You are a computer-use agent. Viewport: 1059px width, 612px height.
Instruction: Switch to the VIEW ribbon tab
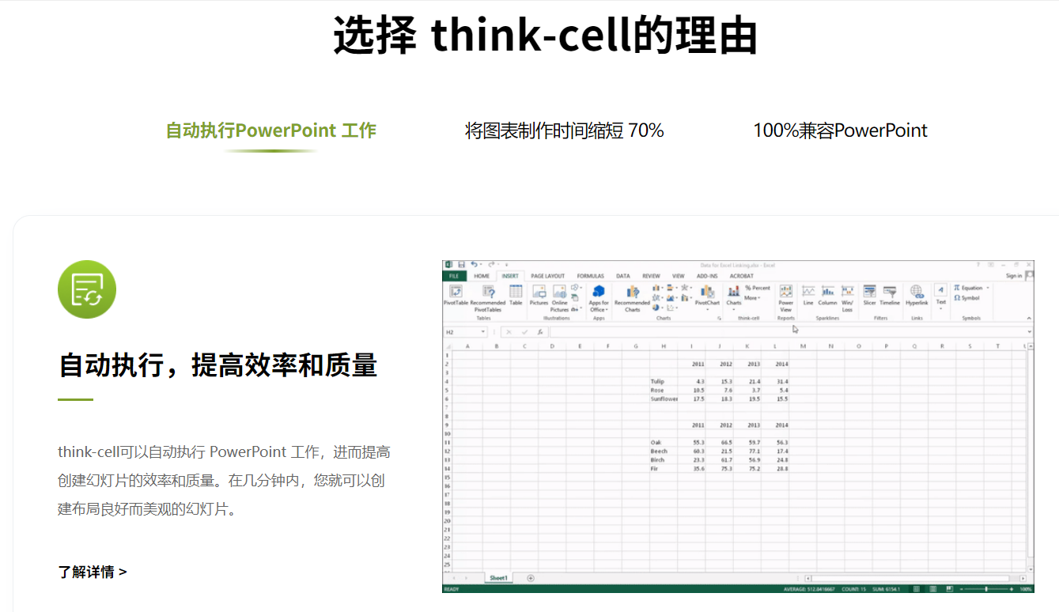coord(678,276)
